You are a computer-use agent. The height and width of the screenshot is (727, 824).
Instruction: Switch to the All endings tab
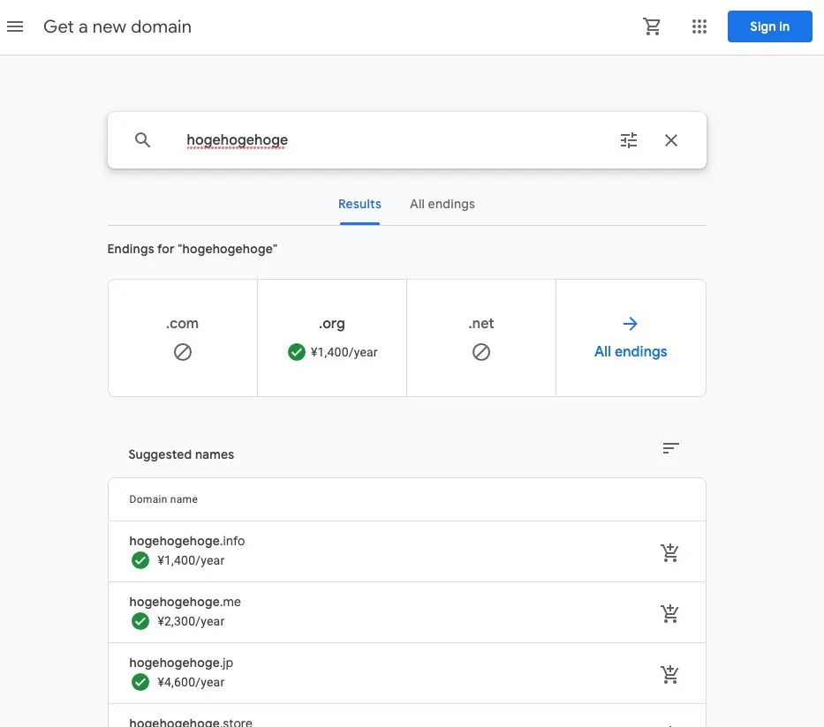click(x=442, y=204)
